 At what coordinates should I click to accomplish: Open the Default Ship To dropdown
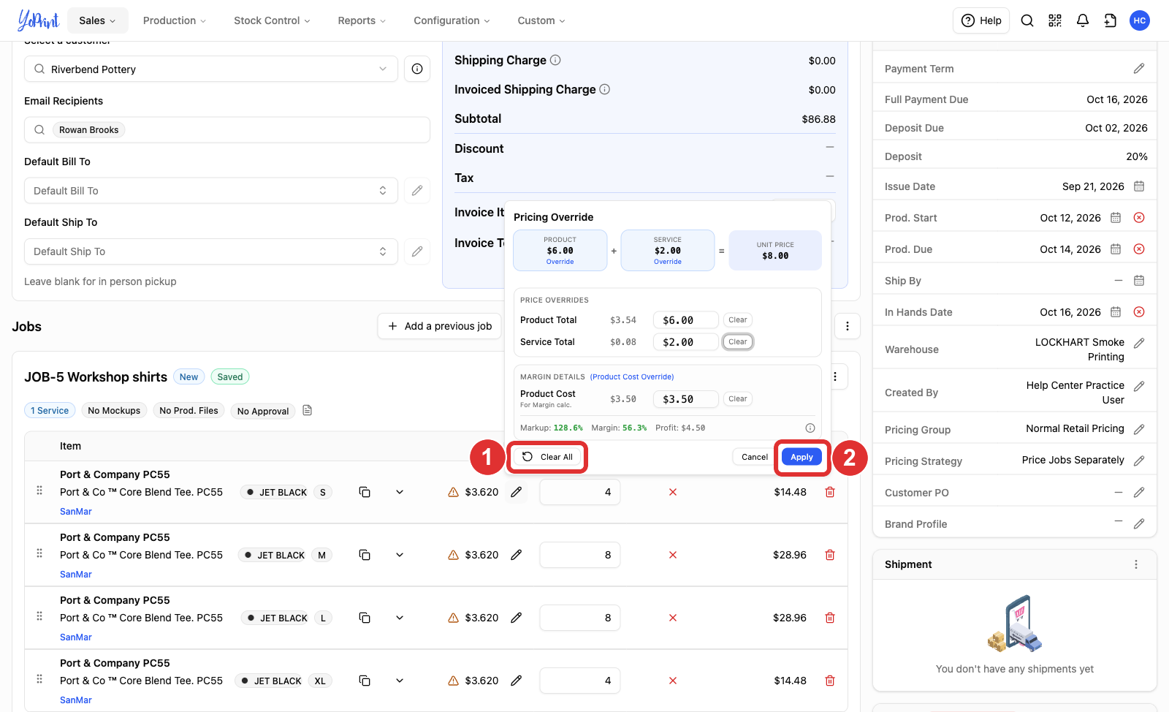tap(211, 251)
